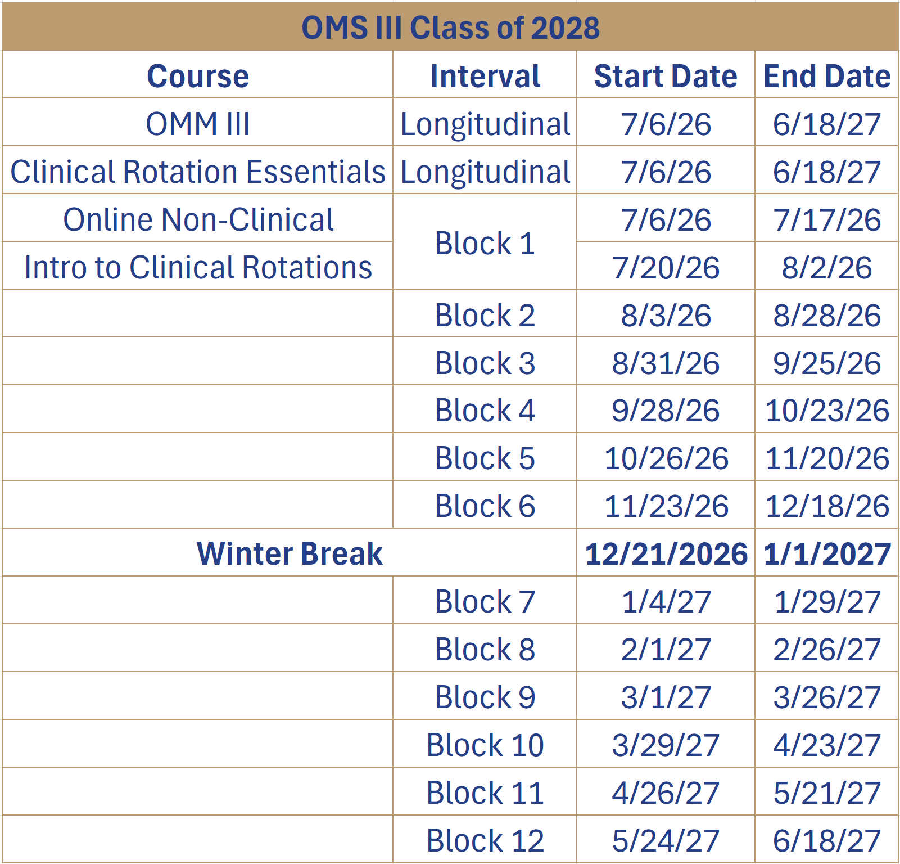Select the 12/21/2026 winter break start date
The height and width of the screenshot is (864, 900).
point(666,553)
